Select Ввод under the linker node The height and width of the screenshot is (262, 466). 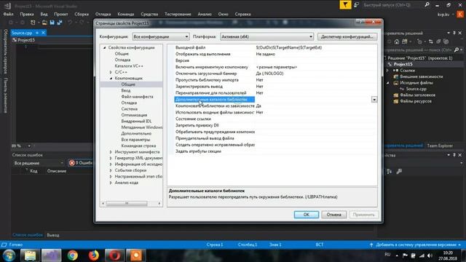point(126,90)
